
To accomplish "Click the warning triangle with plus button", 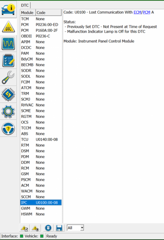I will tap(35, 228).
